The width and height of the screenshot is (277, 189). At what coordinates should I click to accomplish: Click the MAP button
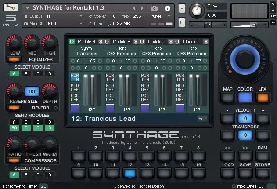coord(228,98)
